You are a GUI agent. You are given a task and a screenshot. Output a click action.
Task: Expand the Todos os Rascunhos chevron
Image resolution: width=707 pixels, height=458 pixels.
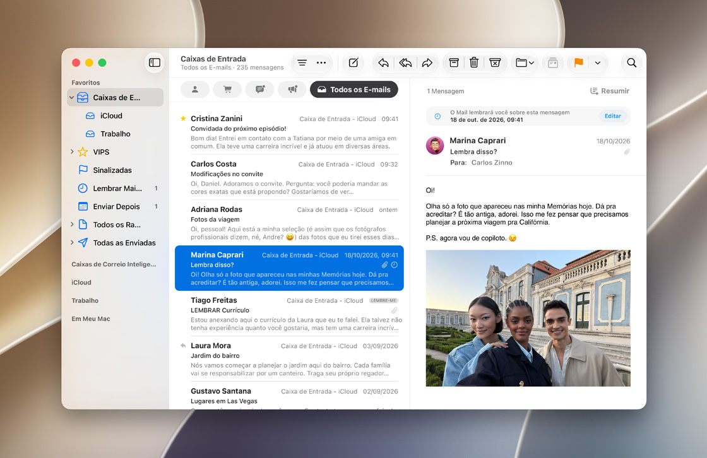pyautogui.click(x=72, y=224)
